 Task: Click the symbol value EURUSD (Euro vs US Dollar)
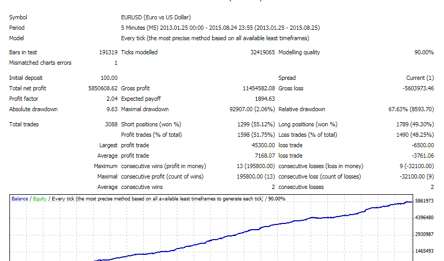[x=156, y=17]
